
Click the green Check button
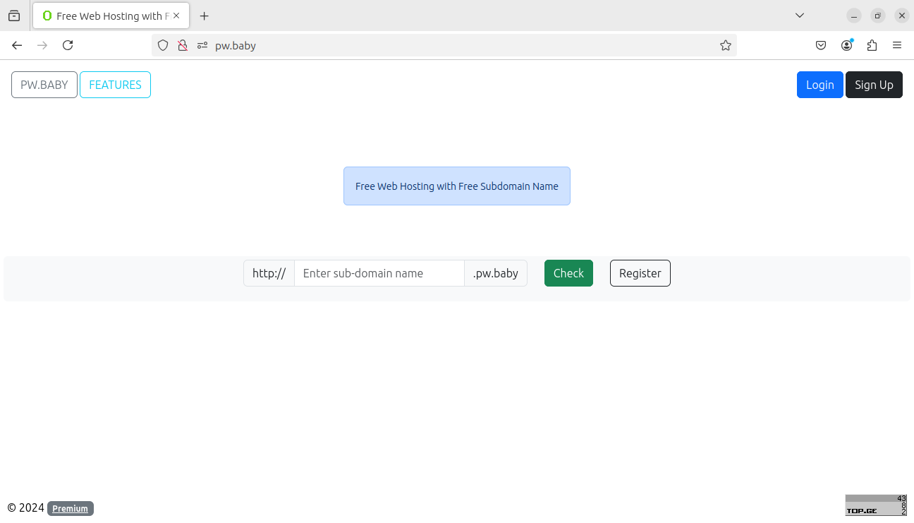(568, 273)
